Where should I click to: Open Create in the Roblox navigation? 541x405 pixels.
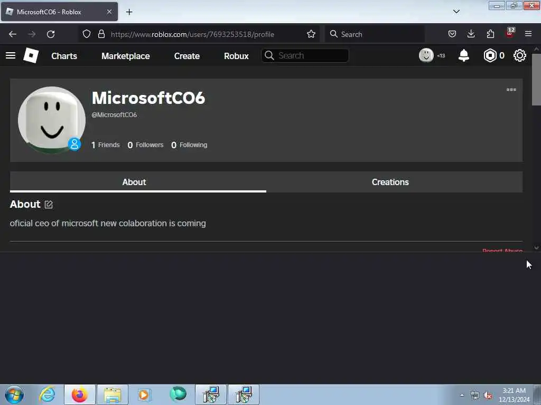(186, 56)
